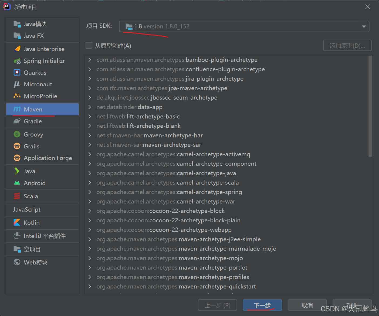Screen dimensions: 379x316
Task: Click the IntelliJ logo in title bar
Action: click(7, 7)
